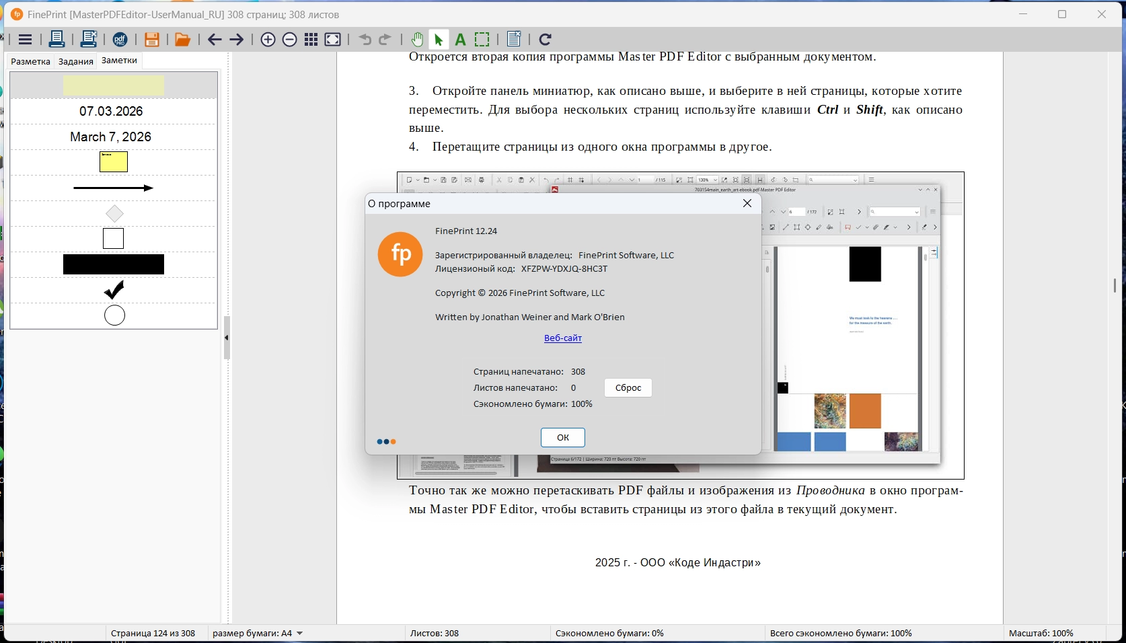Choose the empty square box stamp

[113, 239]
